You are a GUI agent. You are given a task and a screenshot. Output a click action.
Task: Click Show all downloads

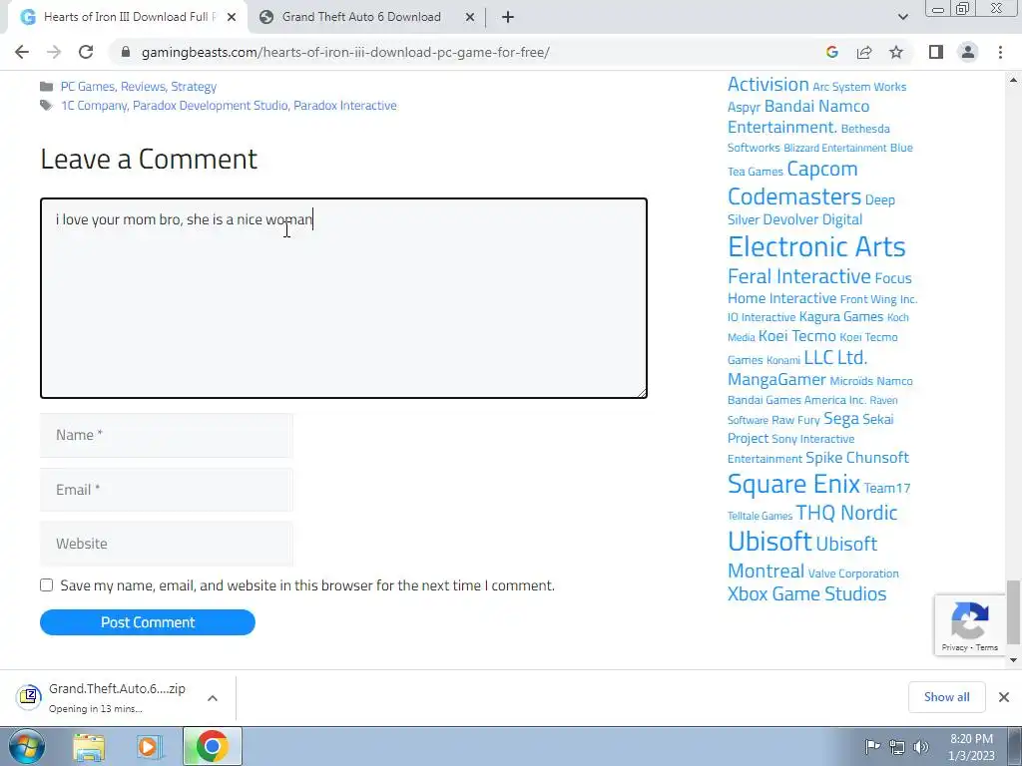point(946,697)
